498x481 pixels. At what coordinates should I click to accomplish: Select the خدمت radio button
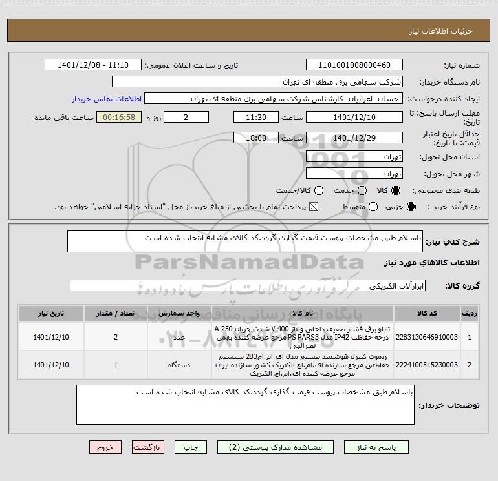362,190
